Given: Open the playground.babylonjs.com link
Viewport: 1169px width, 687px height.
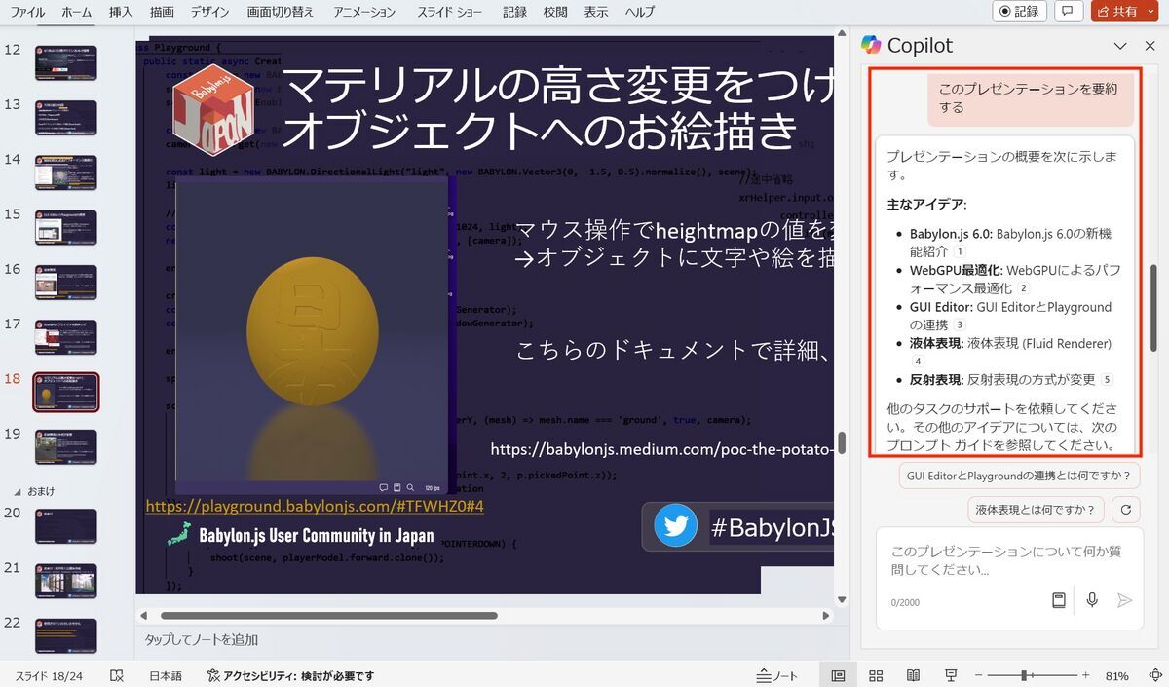Looking at the screenshot, I should (x=315, y=507).
